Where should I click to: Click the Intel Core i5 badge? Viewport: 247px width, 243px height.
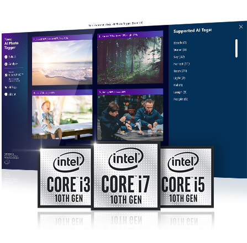click(187, 177)
